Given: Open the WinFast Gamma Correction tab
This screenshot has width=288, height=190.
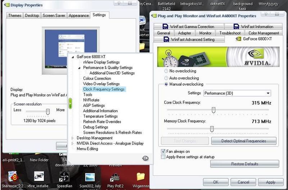Looking at the screenshot, I should [189, 27].
